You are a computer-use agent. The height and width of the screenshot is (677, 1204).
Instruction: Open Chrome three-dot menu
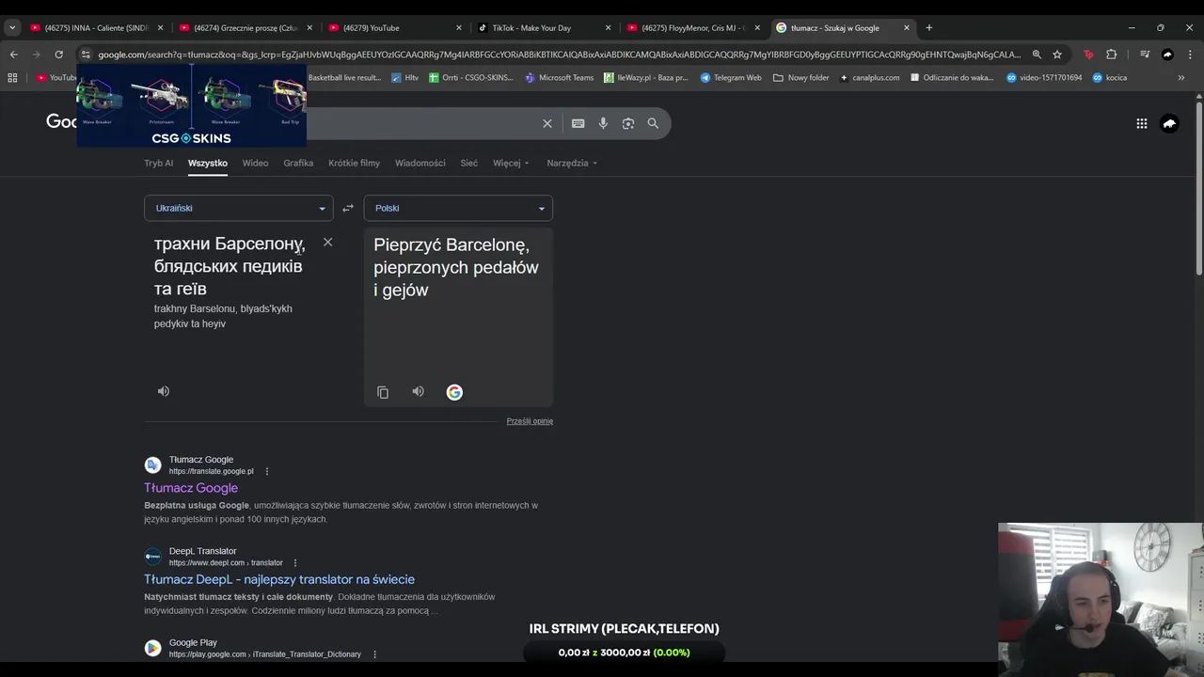(1190, 55)
